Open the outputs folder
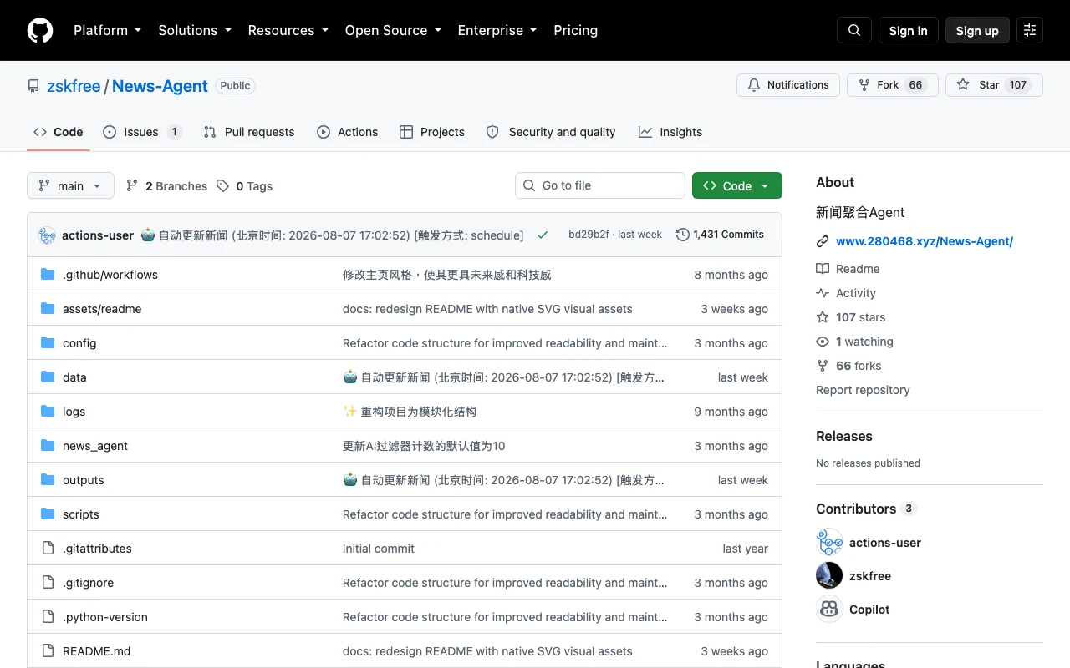The image size is (1070, 668). (84, 480)
